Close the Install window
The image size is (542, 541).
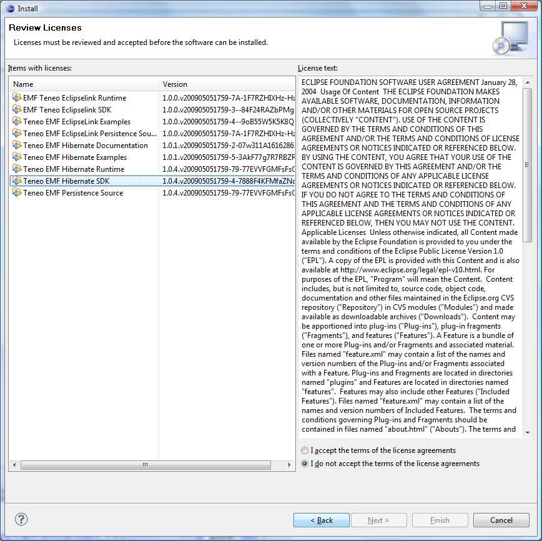(x=524, y=6)
